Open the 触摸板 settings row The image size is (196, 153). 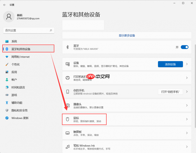click(x=127, y=133)
